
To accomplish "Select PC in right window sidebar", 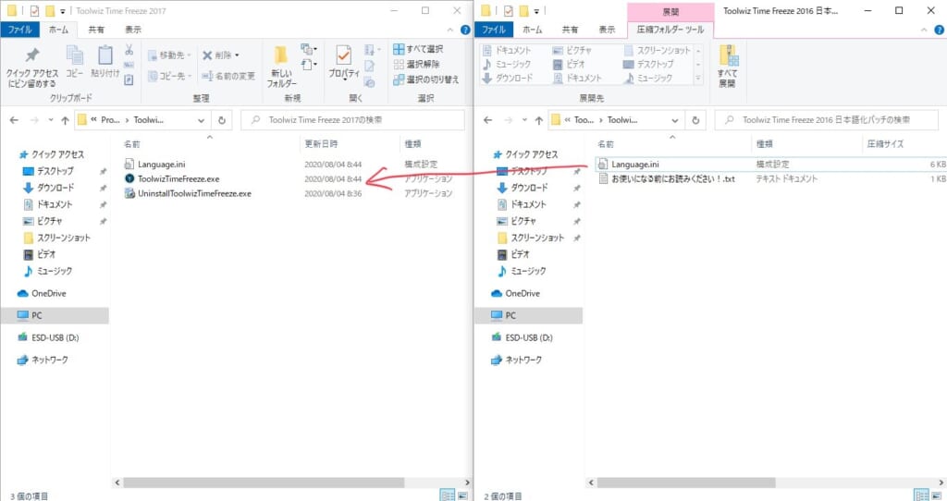I will click(x=528, y=315).
